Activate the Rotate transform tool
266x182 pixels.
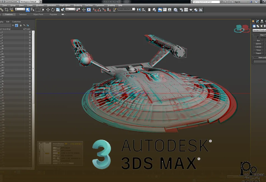(x=53, y=10)
